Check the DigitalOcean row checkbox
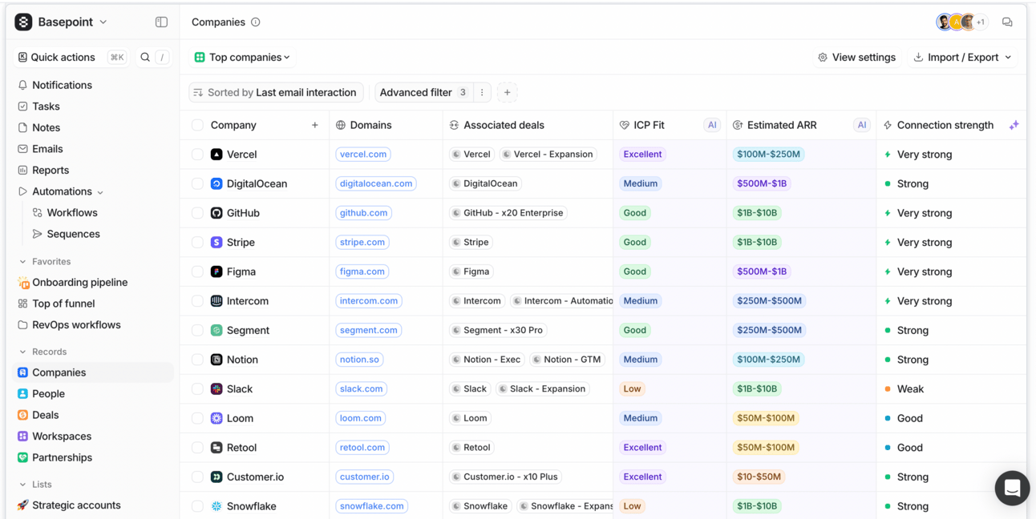1036x519 pixels. pos(197,183)
